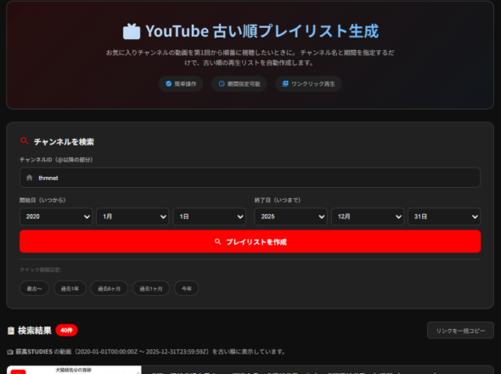This screenshot has height=374, width=501.
Task: Click the home icon in the channel field
Action: pyautogui.click(x=30, y=178)
